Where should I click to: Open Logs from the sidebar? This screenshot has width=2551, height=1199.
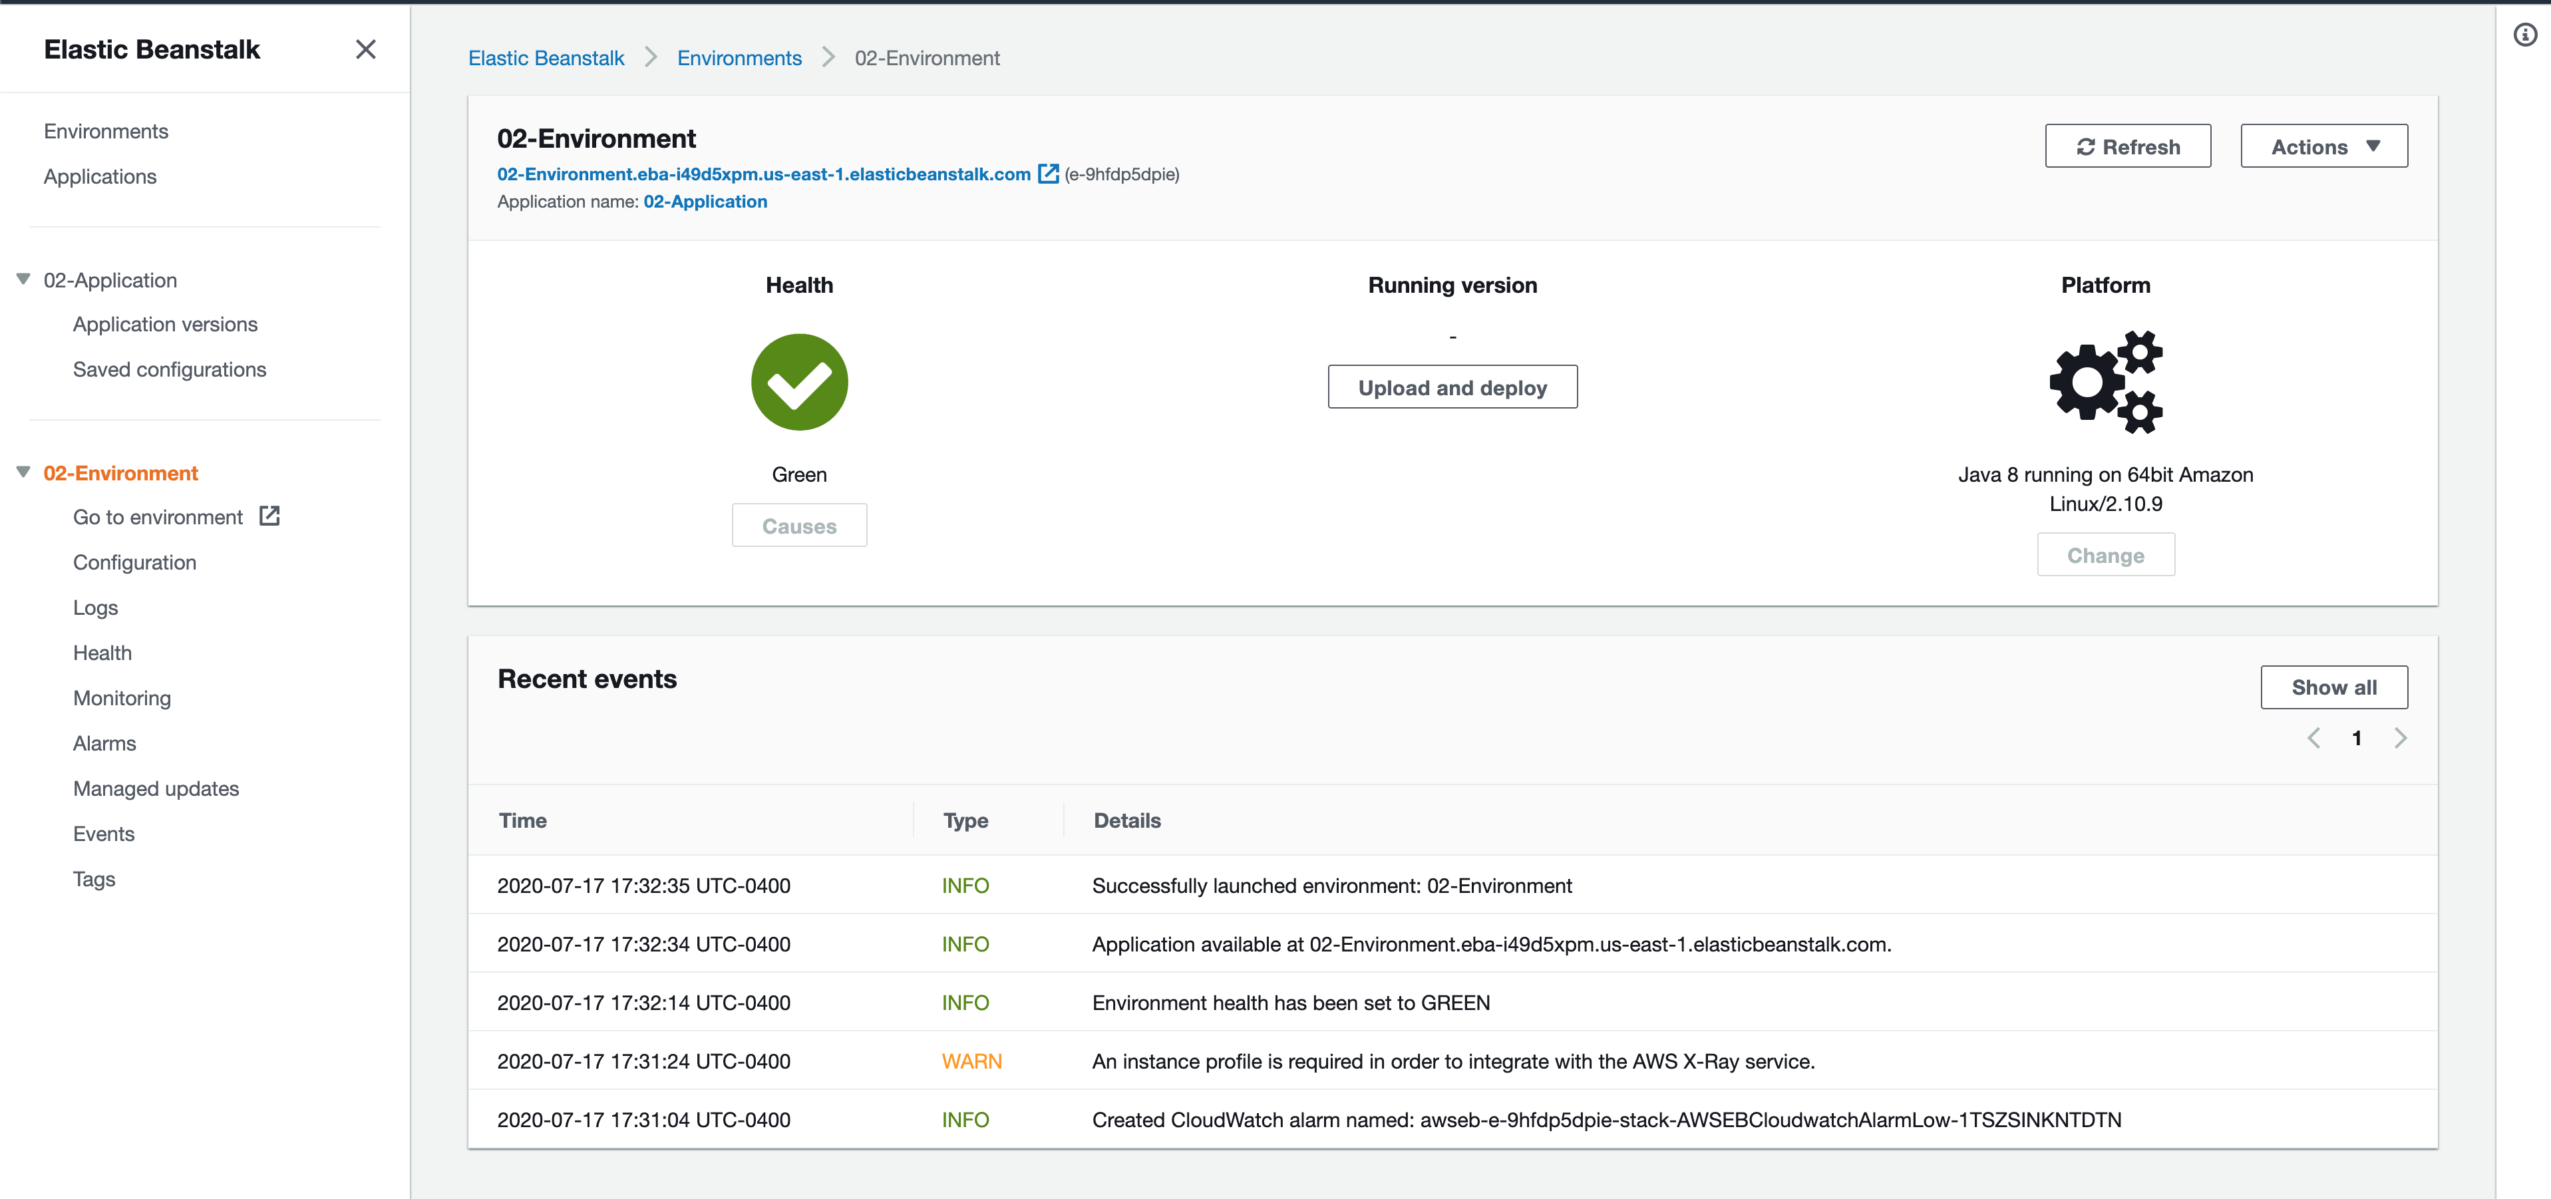(95, 608)
